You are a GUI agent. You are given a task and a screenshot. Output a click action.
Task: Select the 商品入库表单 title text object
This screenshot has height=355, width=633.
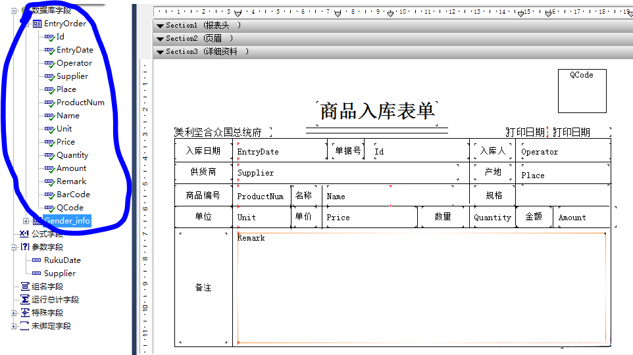point(377,112)
